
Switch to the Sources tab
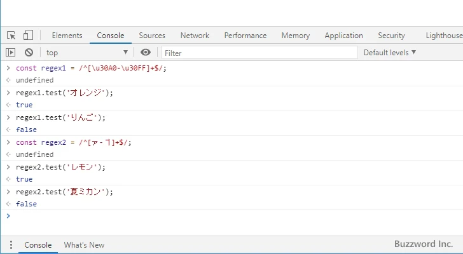click(x=152, y=36)
